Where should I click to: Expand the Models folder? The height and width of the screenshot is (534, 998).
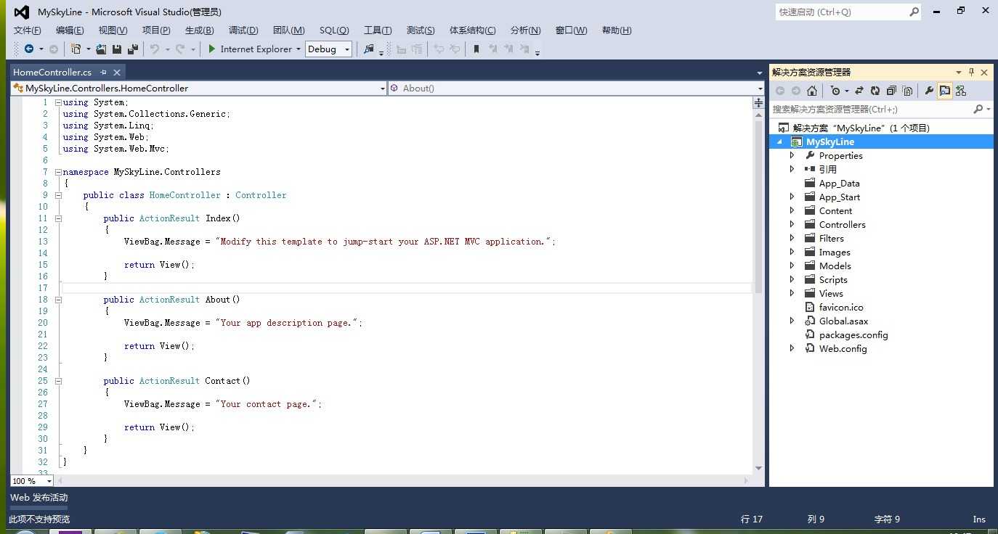pos(792,266)
